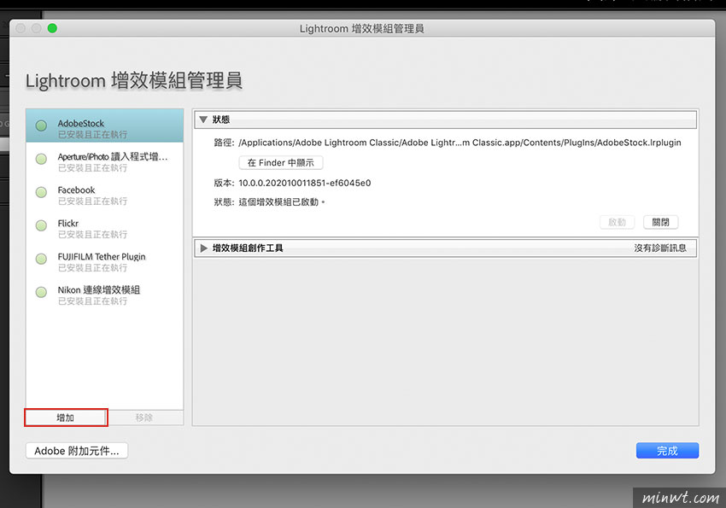
Task: Click the greyed-out 啟動 button
Action: 618,222
